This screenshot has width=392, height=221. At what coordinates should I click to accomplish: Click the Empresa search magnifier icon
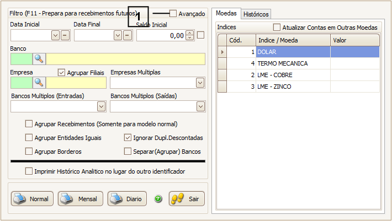point(39,83)
